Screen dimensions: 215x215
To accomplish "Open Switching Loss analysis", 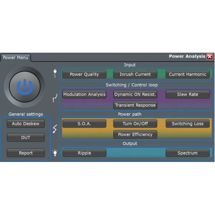I will [187, 124].
